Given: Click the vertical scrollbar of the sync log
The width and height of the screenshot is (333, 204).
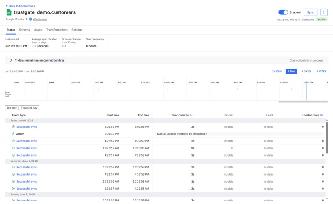Looking at the screenshot, I should pyautogui.click(x=327, y=138).
